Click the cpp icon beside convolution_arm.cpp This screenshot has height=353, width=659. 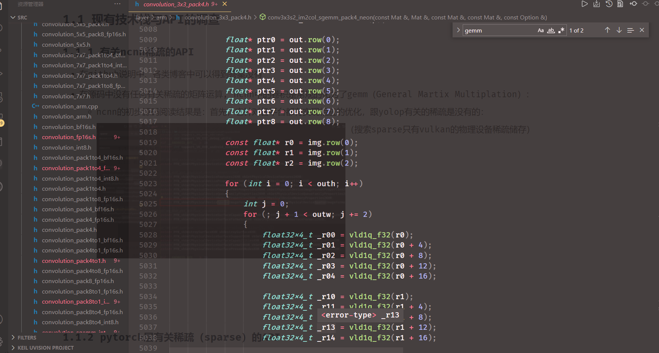[36, 106]
